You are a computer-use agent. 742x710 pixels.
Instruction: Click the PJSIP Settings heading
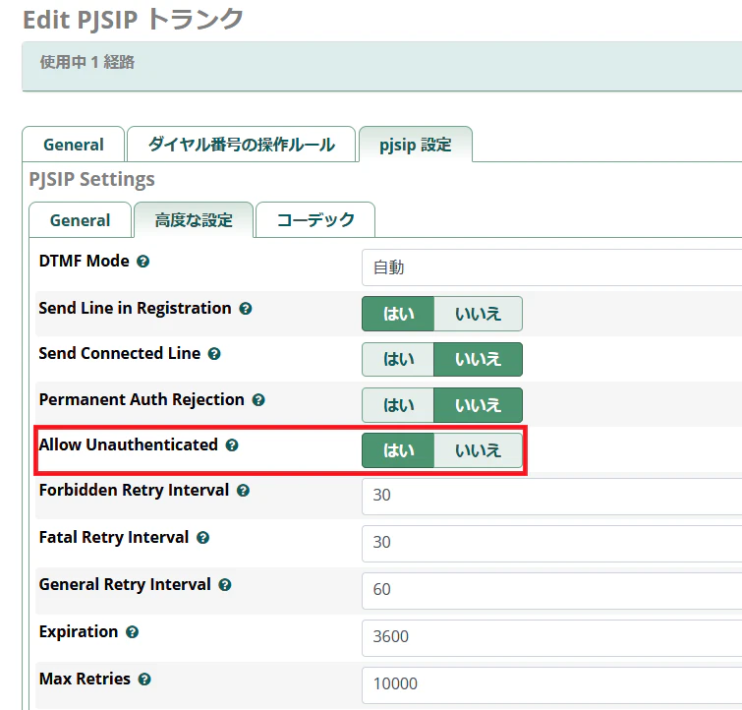click(91, 180)
